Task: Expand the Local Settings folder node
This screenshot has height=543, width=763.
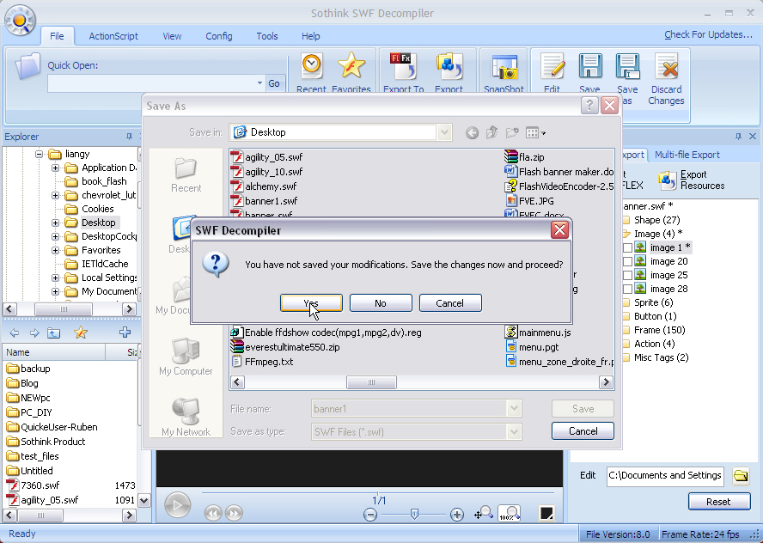Action: (x=56, y=278)
